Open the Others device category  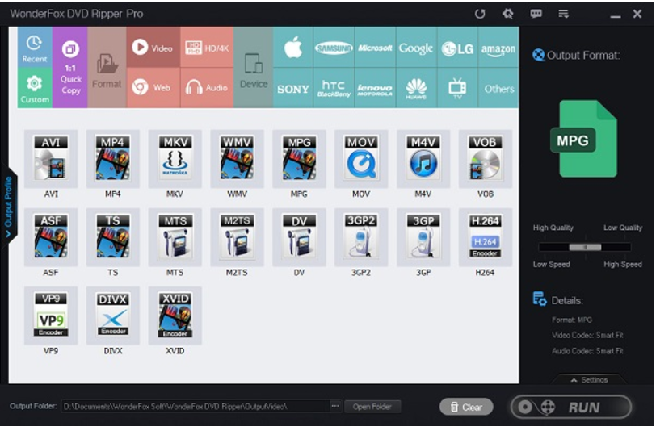pyautogui.click(x=498, y=88)
